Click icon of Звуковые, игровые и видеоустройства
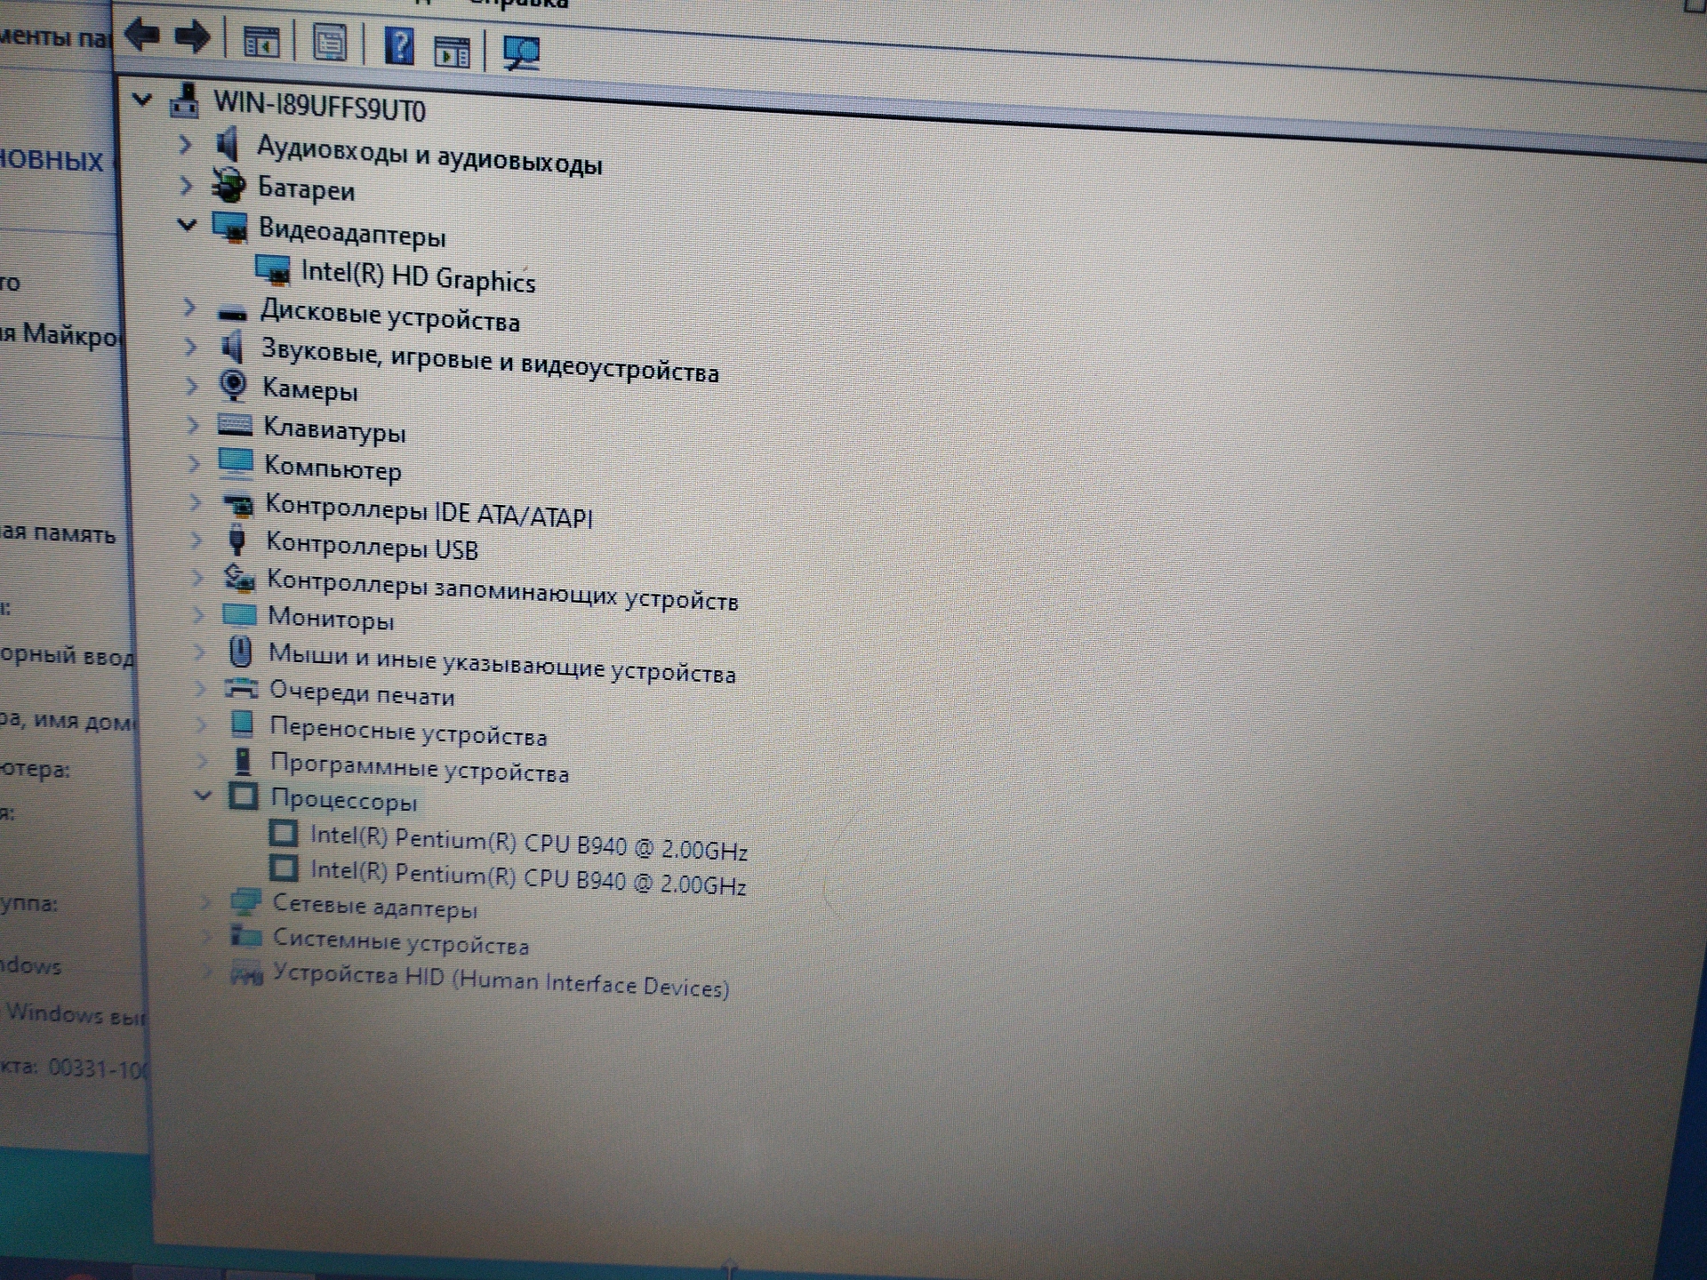 pyautogui.click(x=232, y=347)
